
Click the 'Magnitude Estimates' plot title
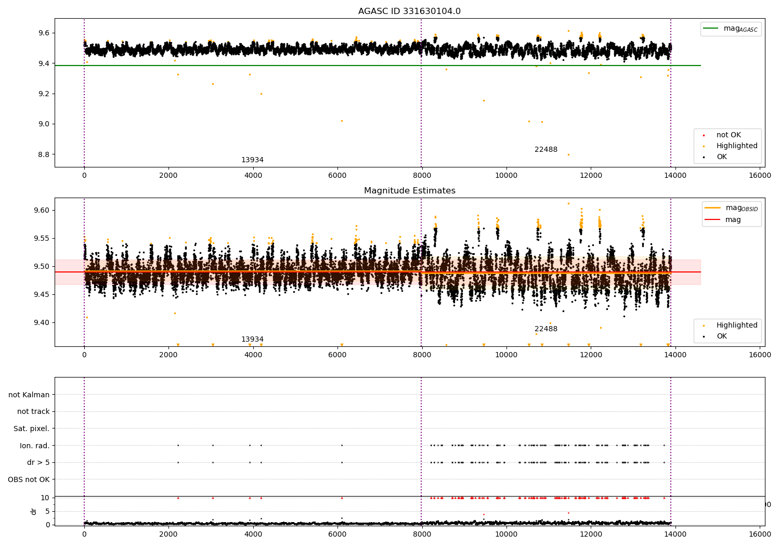click(x=409, y=191)
